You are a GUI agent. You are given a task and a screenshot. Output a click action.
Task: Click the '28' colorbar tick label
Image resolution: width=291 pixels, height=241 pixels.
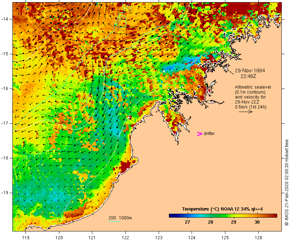[x=210, y=222]
